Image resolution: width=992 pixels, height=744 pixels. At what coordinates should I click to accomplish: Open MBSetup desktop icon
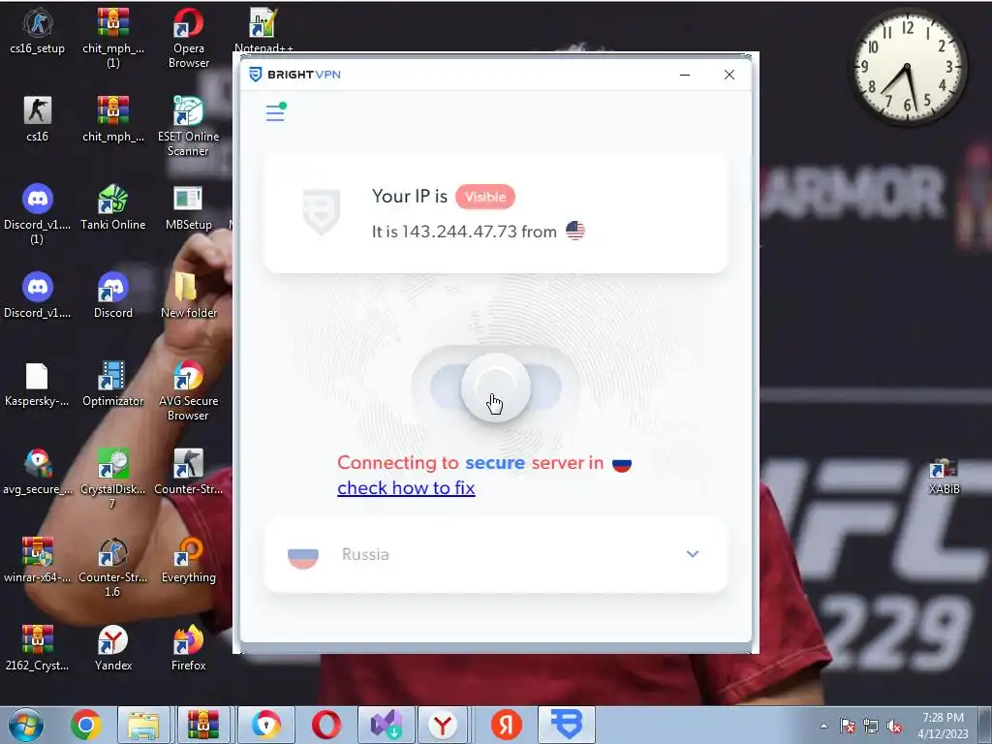tap(189, 207)
